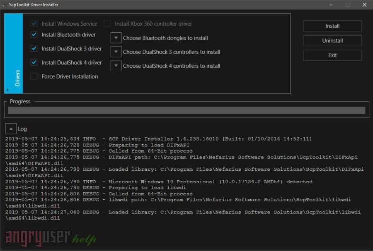373x251 pixels.
Task: Uncheck Install Bluetooth driver checkbox
Action: pyautogui.click(x=34, y=35)
